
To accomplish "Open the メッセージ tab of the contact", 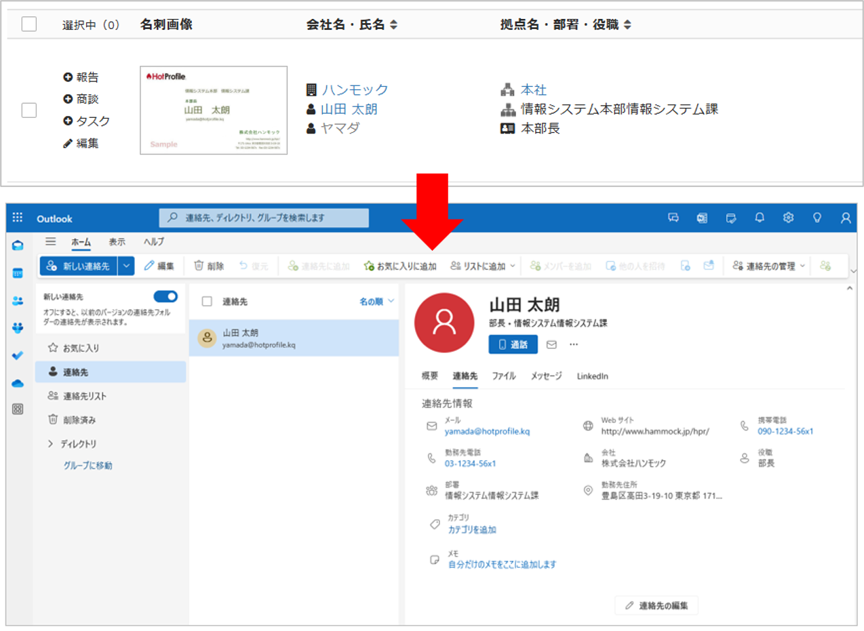I will (546, 375).
